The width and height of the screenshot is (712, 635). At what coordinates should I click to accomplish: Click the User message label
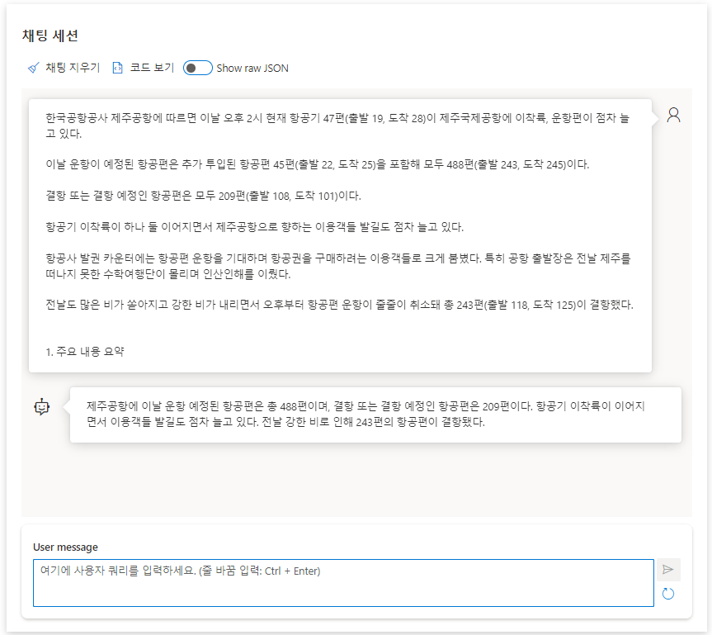click(x=65, y=547)
